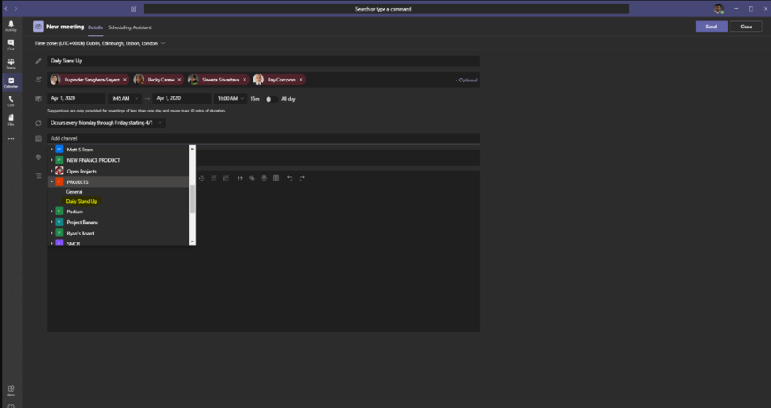Go to the Calendar app in sidebar
Screen dimensions: 771x408
(x=11, y=82)
